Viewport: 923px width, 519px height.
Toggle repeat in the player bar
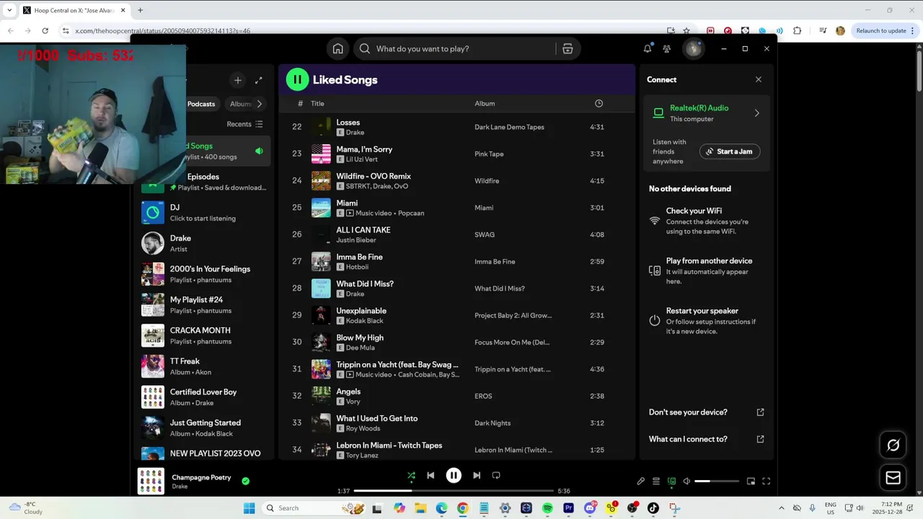496,475
